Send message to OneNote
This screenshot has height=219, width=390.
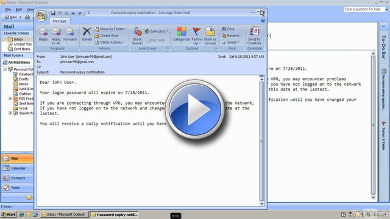(x=254, y=36)
